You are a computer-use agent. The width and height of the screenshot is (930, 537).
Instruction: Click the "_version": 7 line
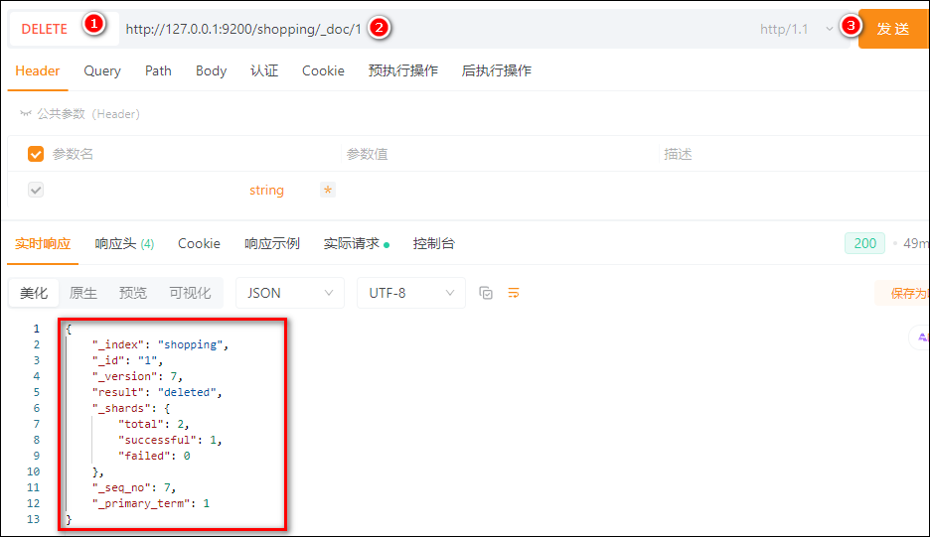137,376
